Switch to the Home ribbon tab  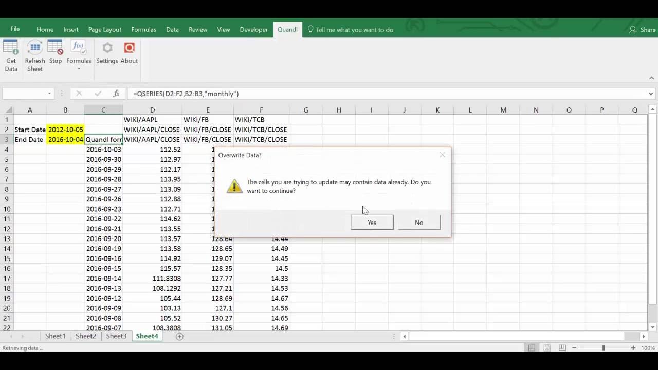[45, 30]
